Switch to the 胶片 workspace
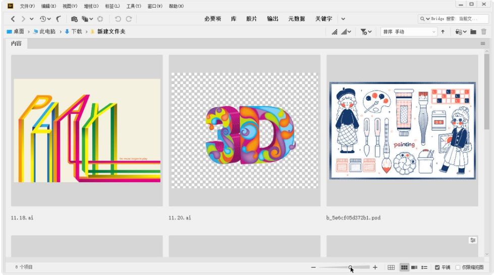Screen dimensions: 494x275 pyautogui.click(x=251, y=19)
